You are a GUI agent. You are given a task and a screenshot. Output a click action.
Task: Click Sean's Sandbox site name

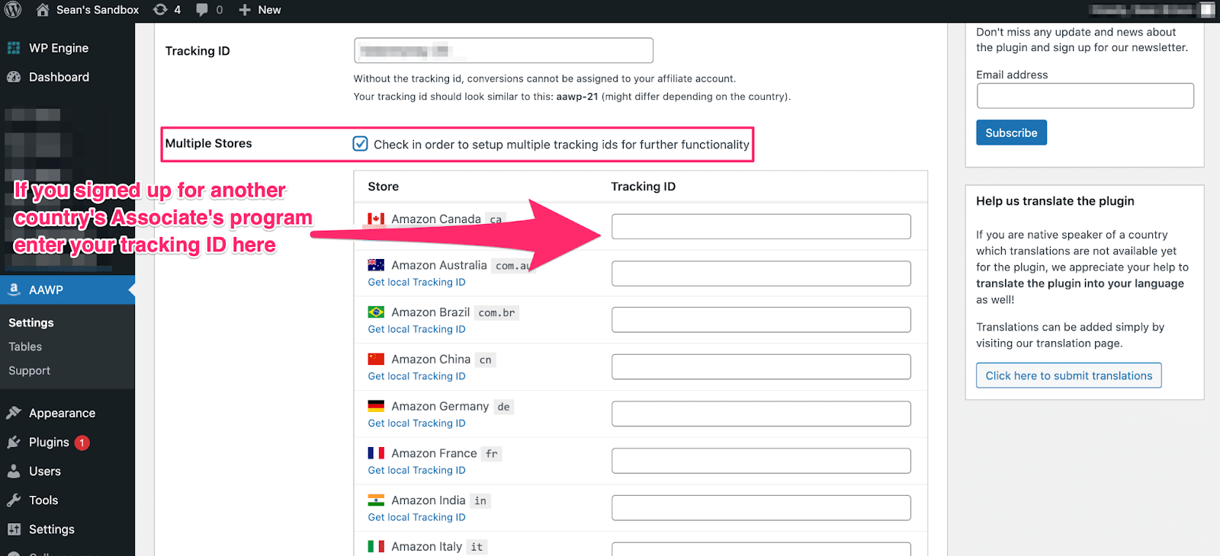point(98,10)
